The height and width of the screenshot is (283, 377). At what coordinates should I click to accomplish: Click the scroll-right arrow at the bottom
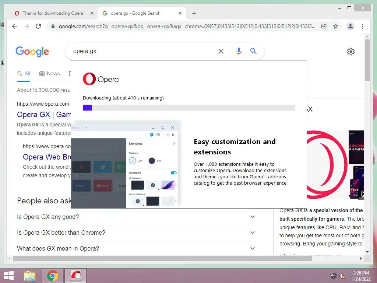click(361, 258)
